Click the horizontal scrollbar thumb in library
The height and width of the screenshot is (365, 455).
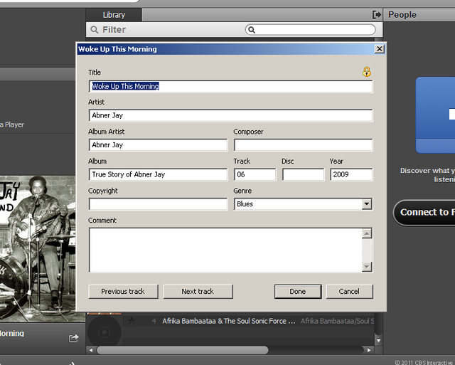182,350
